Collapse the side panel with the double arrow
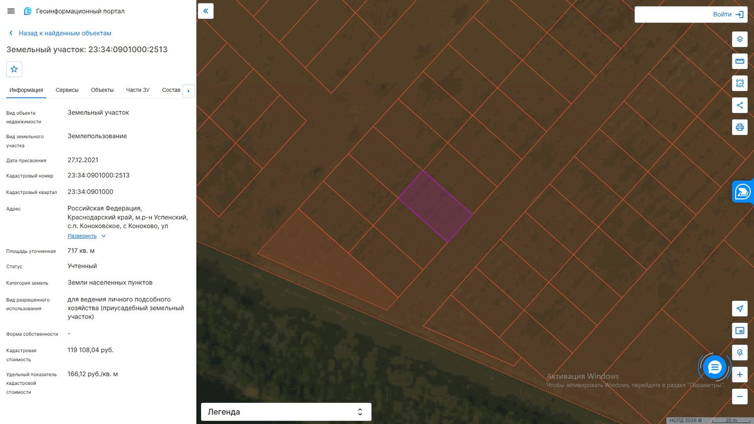This screenshot has height=424, width=754. (206, 11)
